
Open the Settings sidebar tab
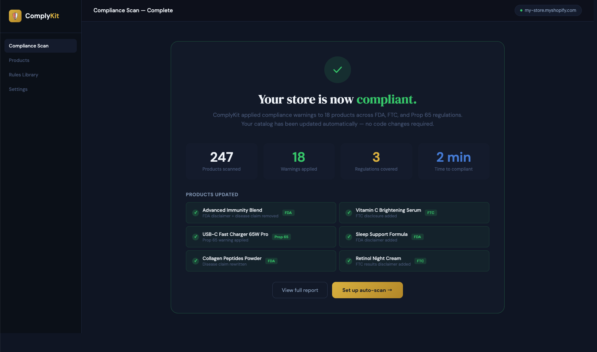tap(18, 89)
